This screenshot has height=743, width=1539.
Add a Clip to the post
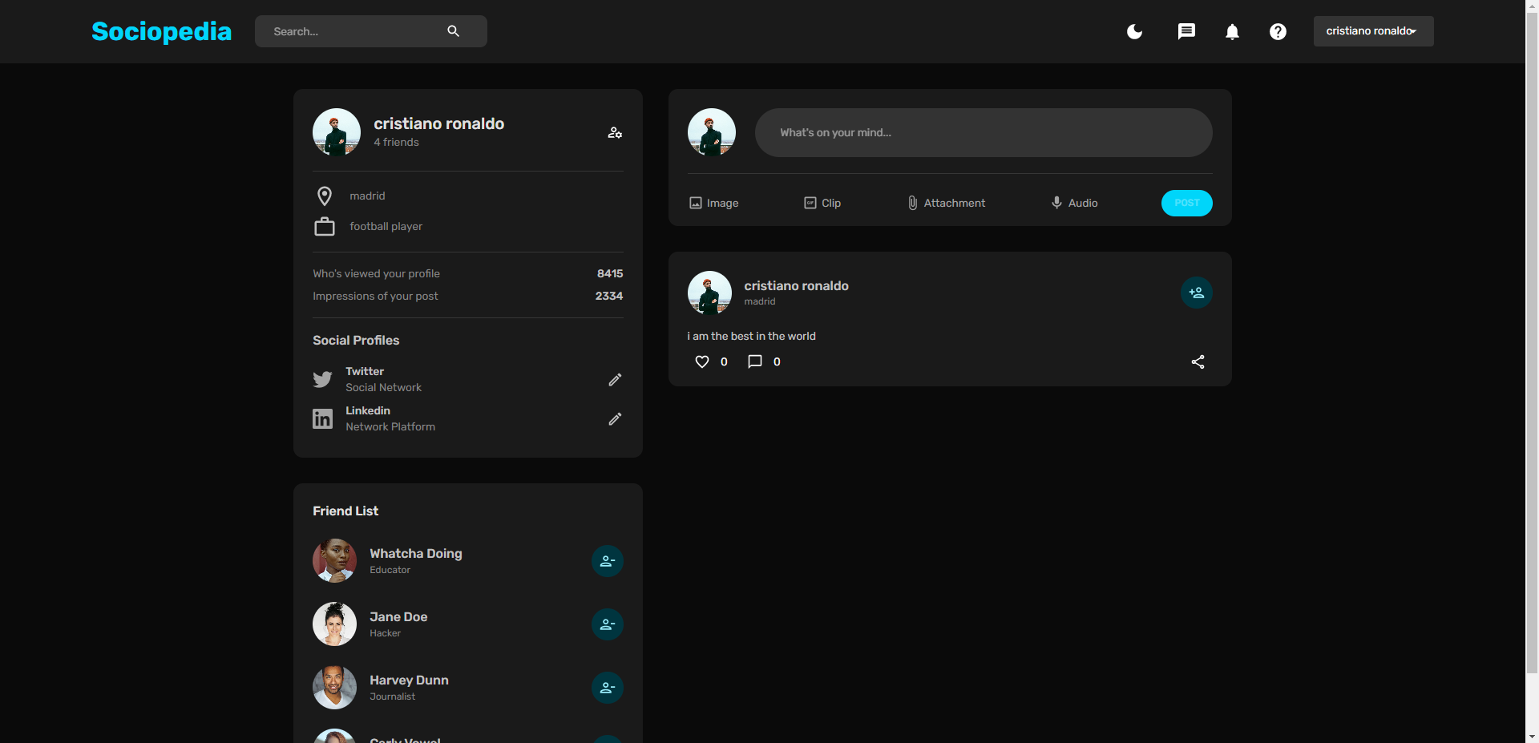(822, 203)
